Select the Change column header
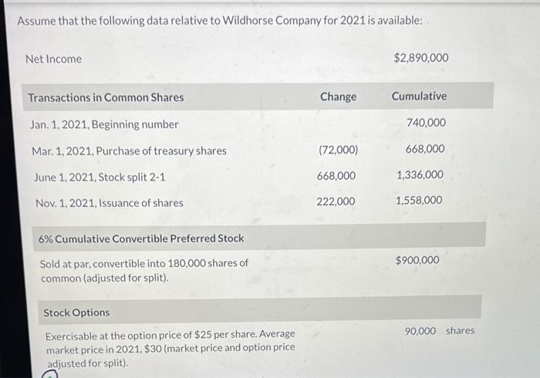The image size is (540, 378). (x=338, y=96)
